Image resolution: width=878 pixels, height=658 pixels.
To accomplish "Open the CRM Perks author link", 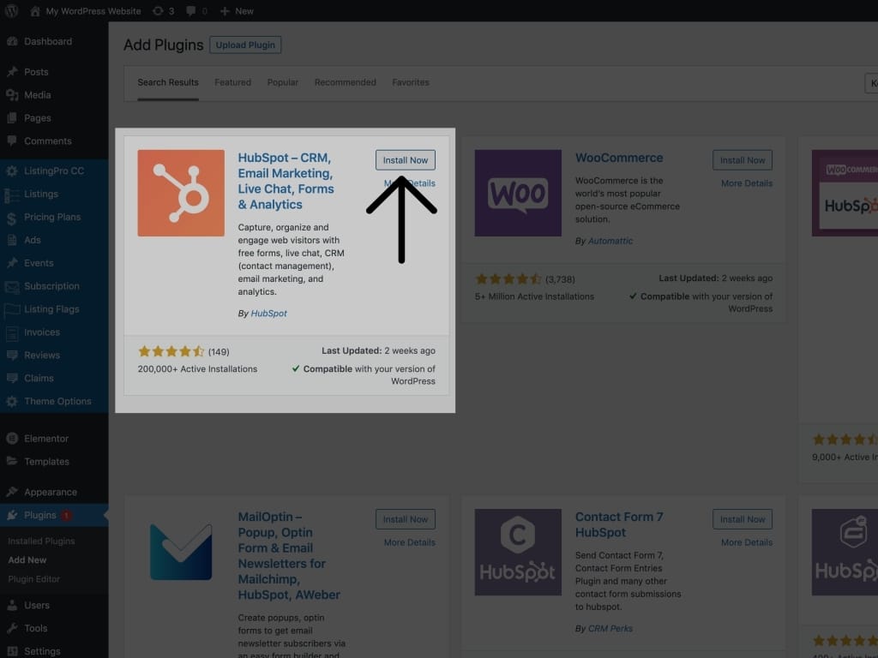I will click(610, 628).
